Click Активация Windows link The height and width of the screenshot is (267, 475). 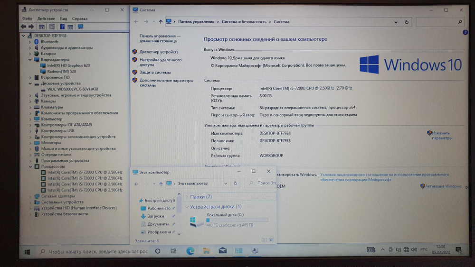click(x=443, y=186)
